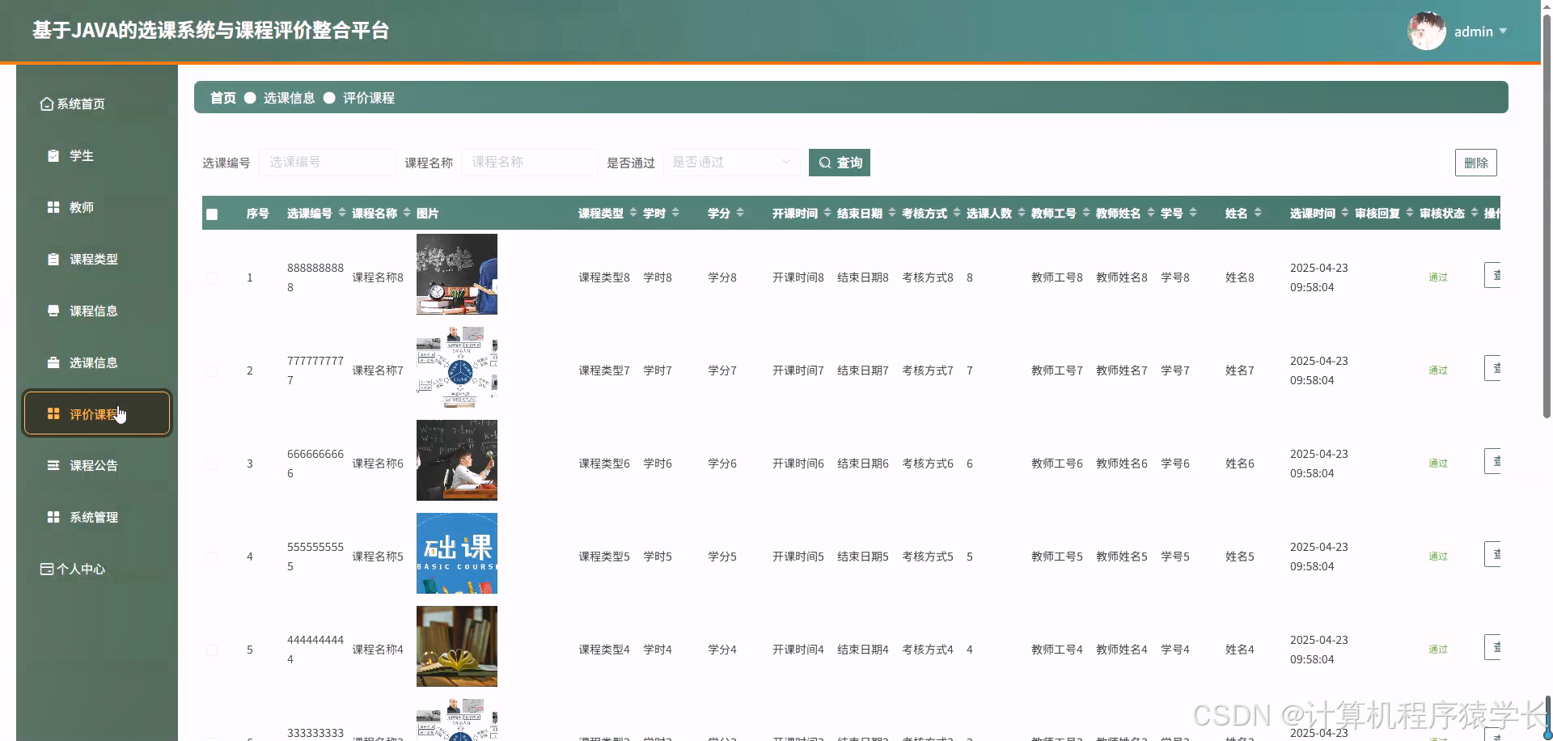This screenshot has width=1553, height=741.
Task: Click the 教师姓名5 cell
Action: [x=1122, y=557]
